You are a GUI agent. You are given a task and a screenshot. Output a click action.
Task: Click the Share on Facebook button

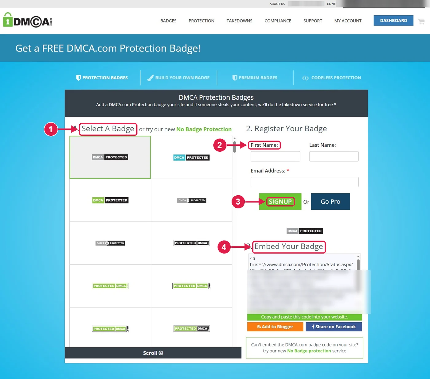(334, 327)
